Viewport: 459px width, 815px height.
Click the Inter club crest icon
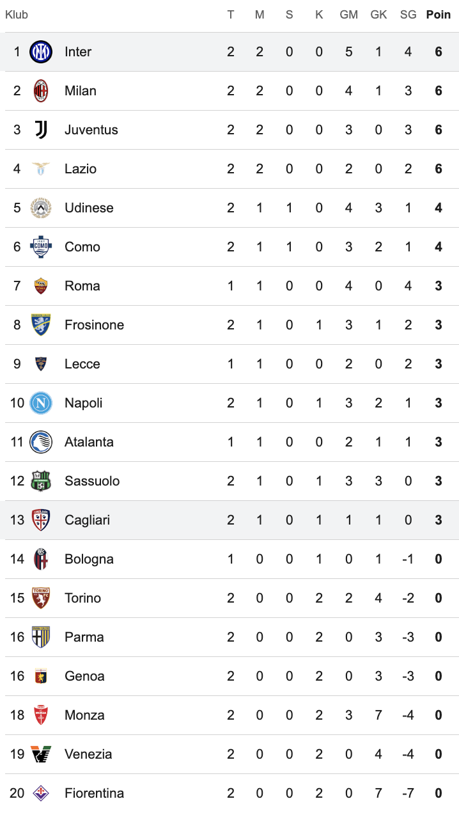pyautogui.click(x=41, y=52)
